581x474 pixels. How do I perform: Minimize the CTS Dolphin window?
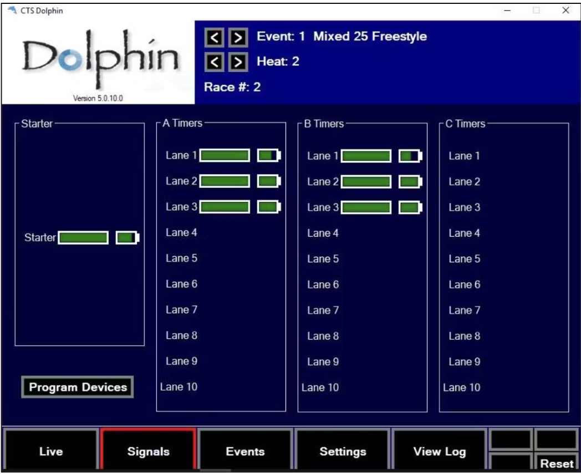pyautogui.click(x=507, y=11)
